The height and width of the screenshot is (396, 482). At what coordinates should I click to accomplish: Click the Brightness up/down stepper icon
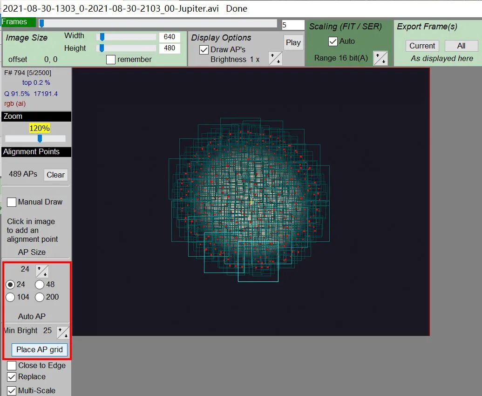coord(275,58)
